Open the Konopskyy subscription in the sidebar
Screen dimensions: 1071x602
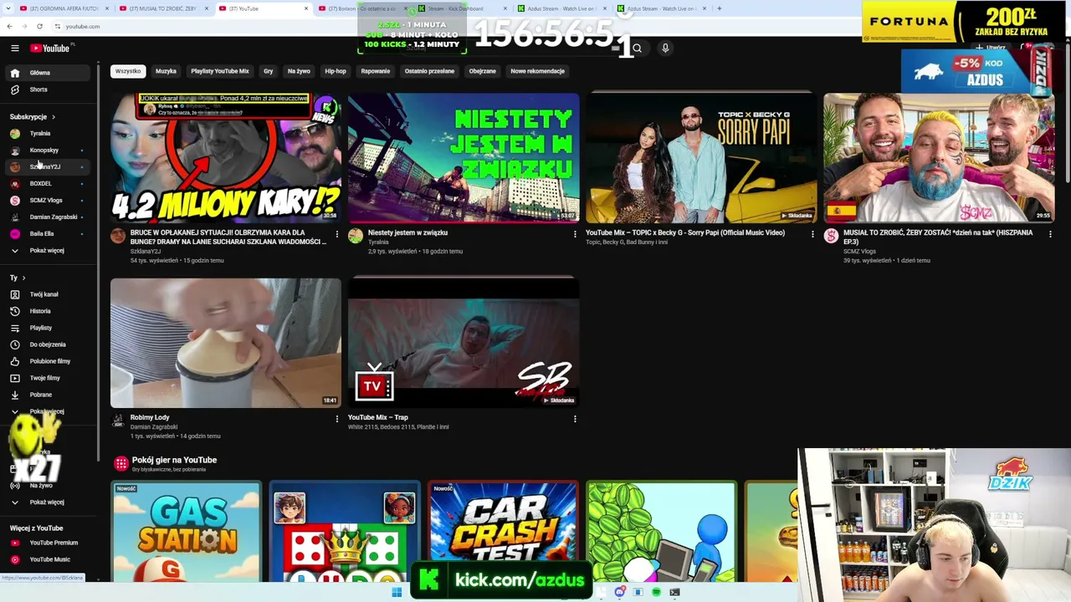tap(48, 150)
